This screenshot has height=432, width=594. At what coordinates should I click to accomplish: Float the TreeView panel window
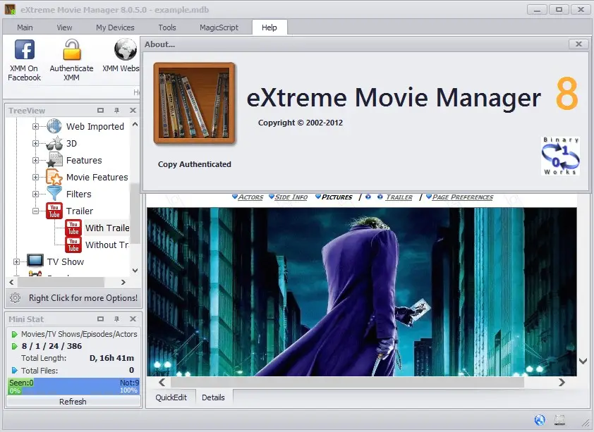(x=100, y=111)
